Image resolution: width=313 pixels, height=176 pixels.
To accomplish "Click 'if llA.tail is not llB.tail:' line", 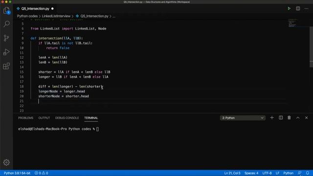I will 66,43.
